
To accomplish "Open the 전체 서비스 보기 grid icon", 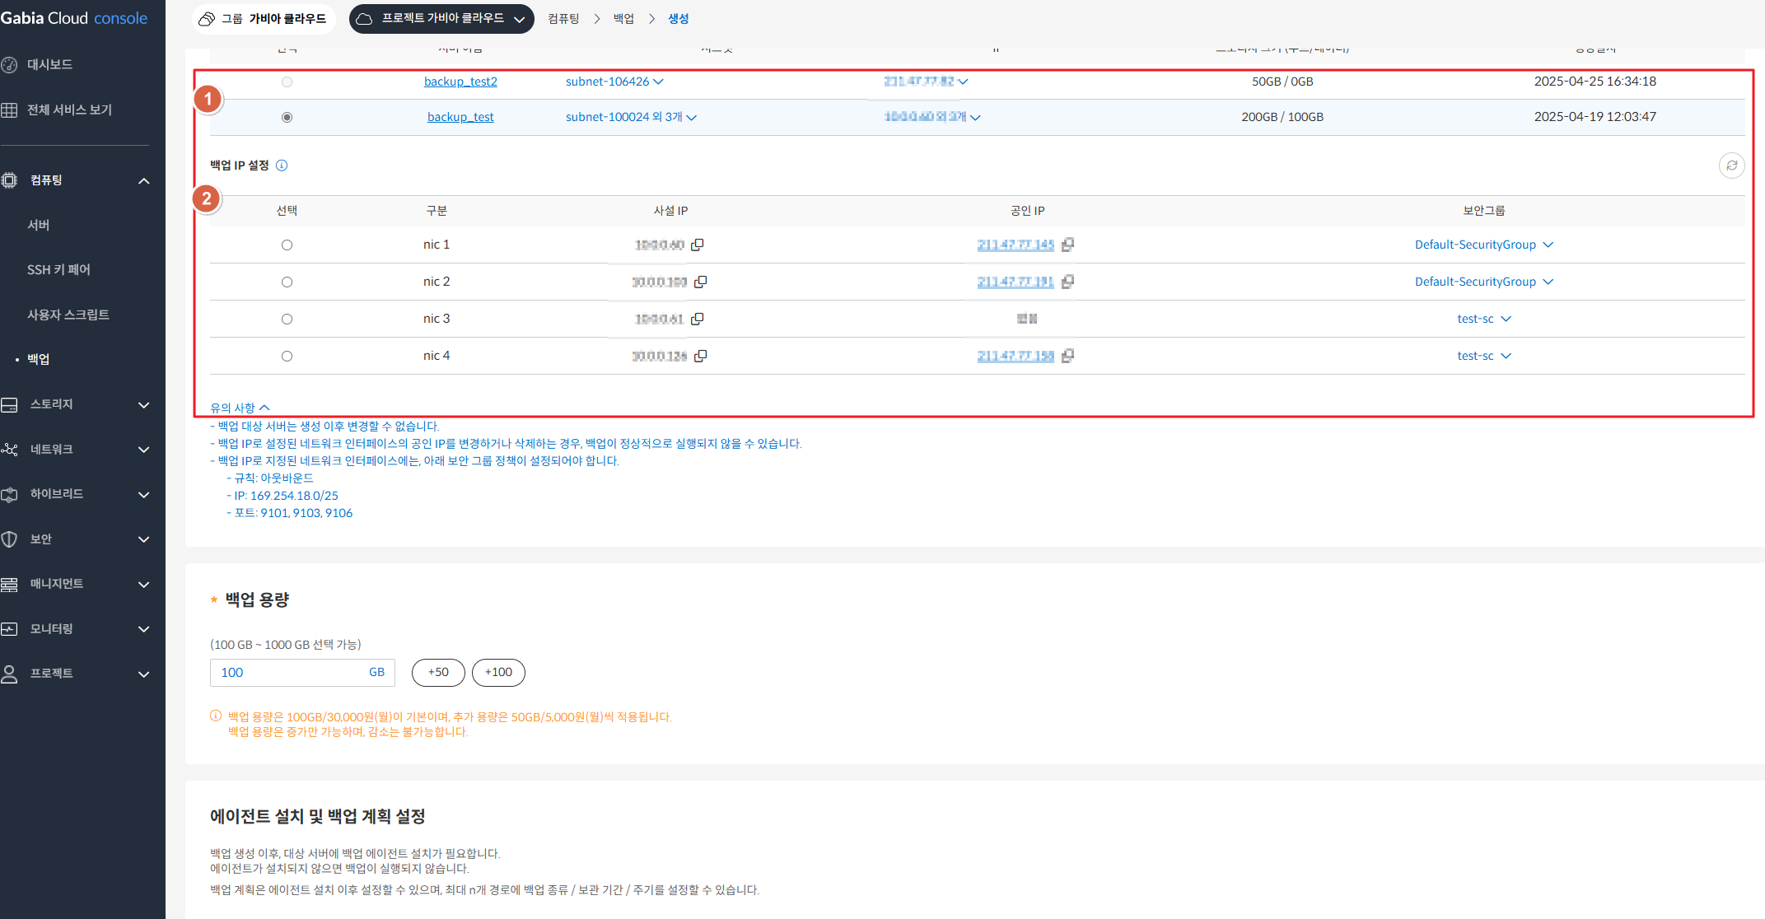I will click(9, 110).
